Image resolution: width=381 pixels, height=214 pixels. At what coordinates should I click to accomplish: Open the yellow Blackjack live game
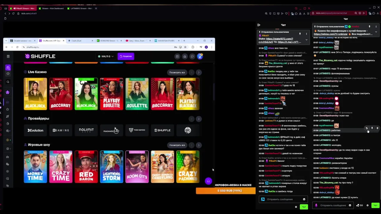pos(35,94)
